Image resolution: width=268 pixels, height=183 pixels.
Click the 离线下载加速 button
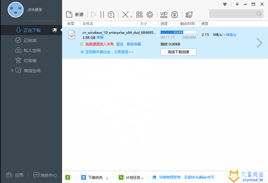point(178,52)
